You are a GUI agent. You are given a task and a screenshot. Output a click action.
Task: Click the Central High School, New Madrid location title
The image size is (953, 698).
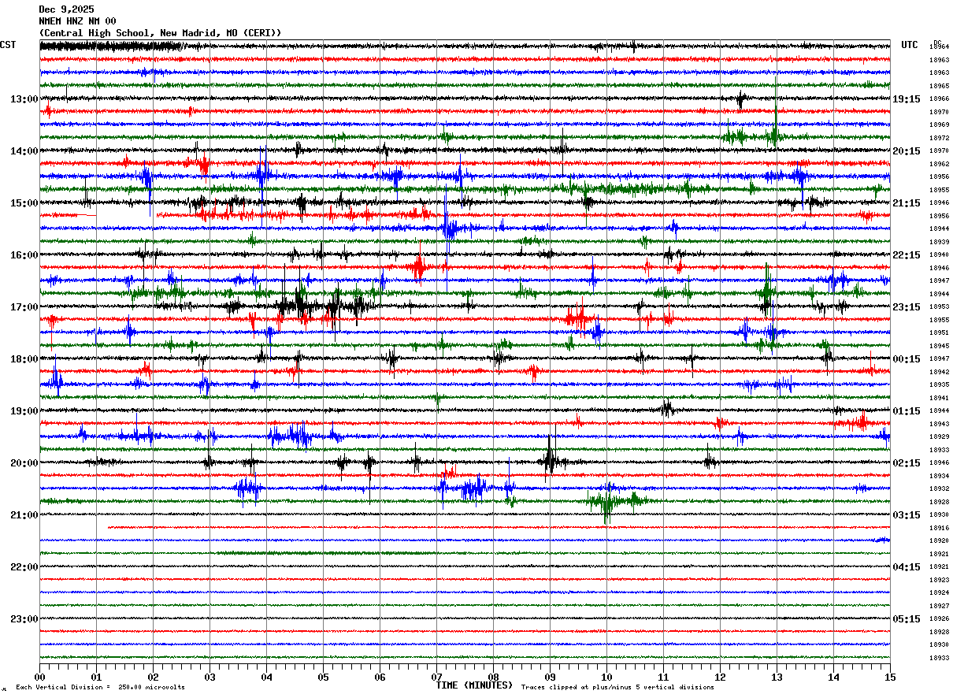pyautogui.click(x=160, y=33)
